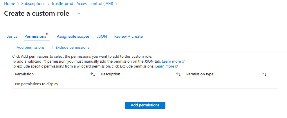Click the + Exclude permissions toolbar command
The height and width of the screenshot is (118, 287).
coord(70,47)
